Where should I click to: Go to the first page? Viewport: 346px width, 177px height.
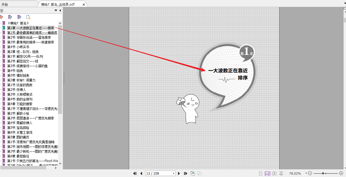(135, 173)
